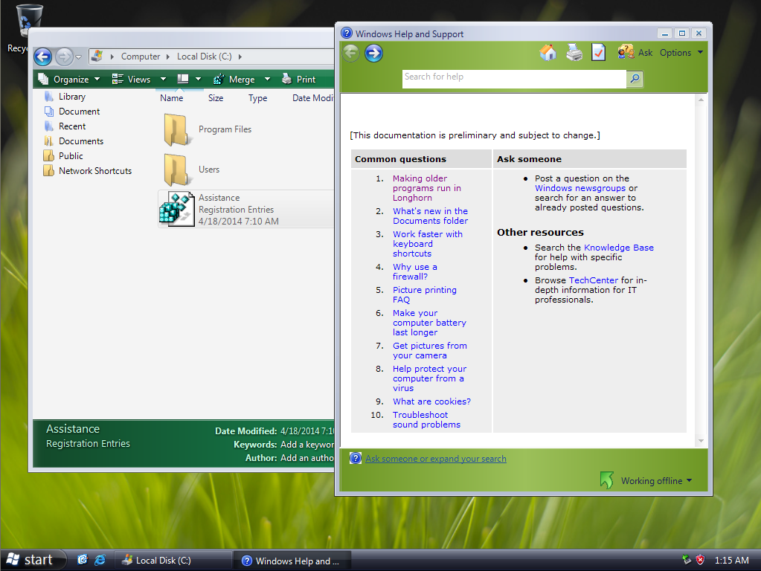Expand the layout pane dropdown arrow

point(198,79)
